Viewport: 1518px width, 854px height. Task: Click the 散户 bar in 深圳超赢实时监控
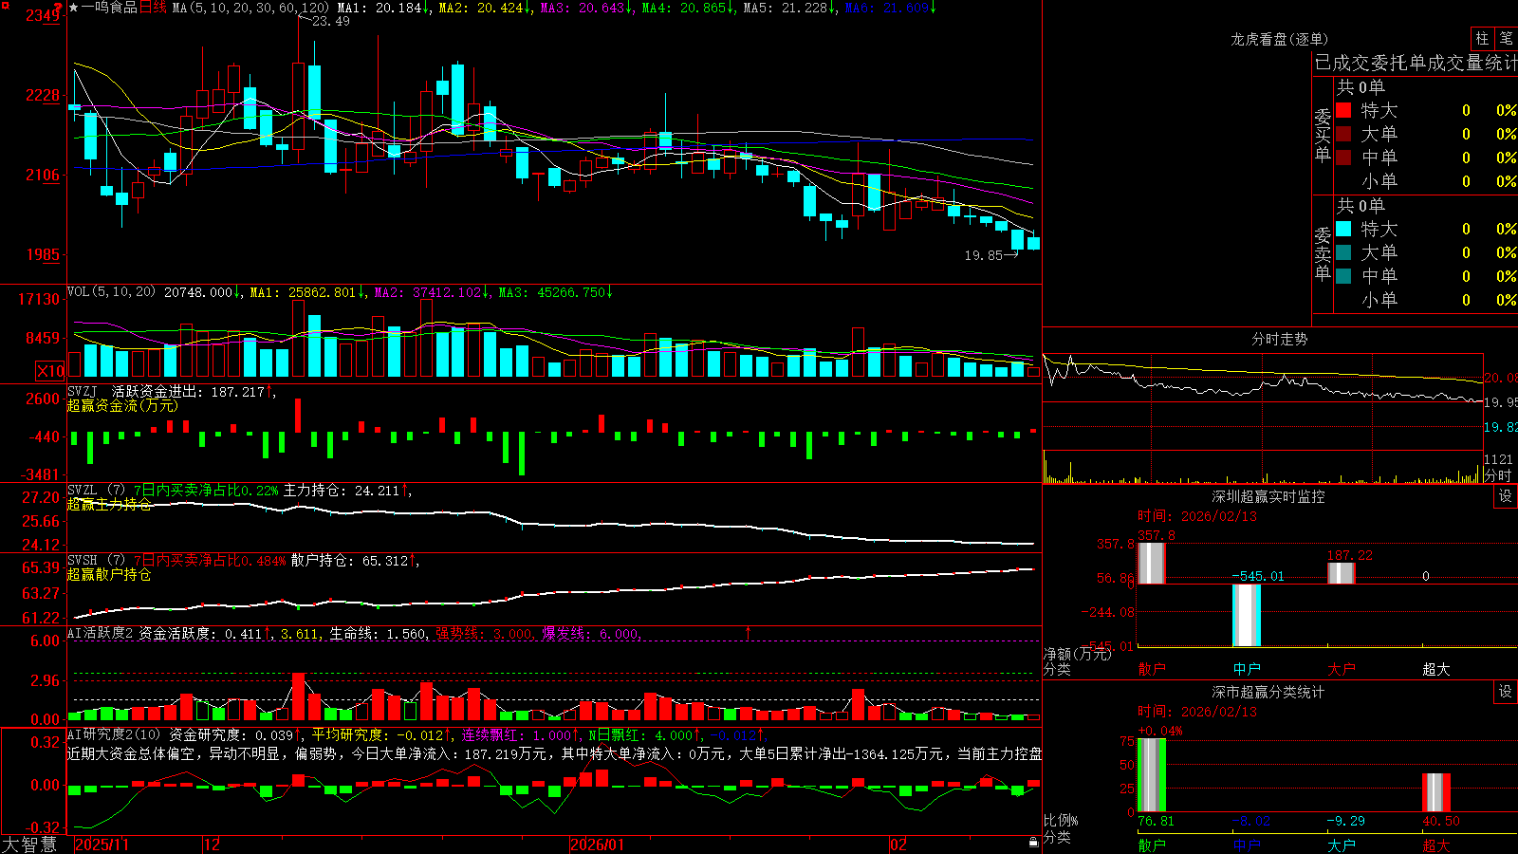tap(1152, 563)
